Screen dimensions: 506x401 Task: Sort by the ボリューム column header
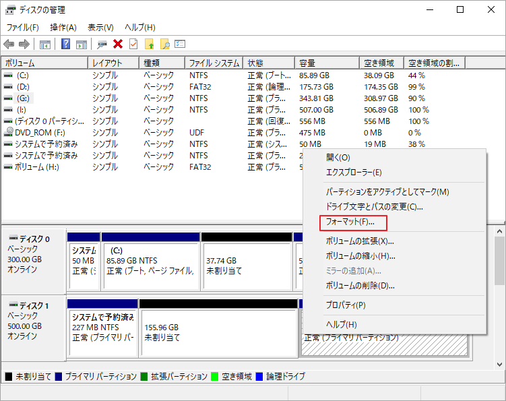44,63
